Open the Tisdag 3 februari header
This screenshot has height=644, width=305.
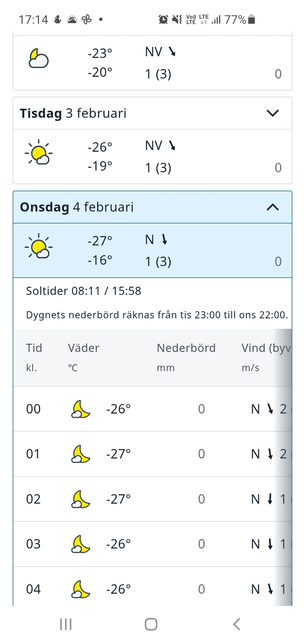point(73,113)
